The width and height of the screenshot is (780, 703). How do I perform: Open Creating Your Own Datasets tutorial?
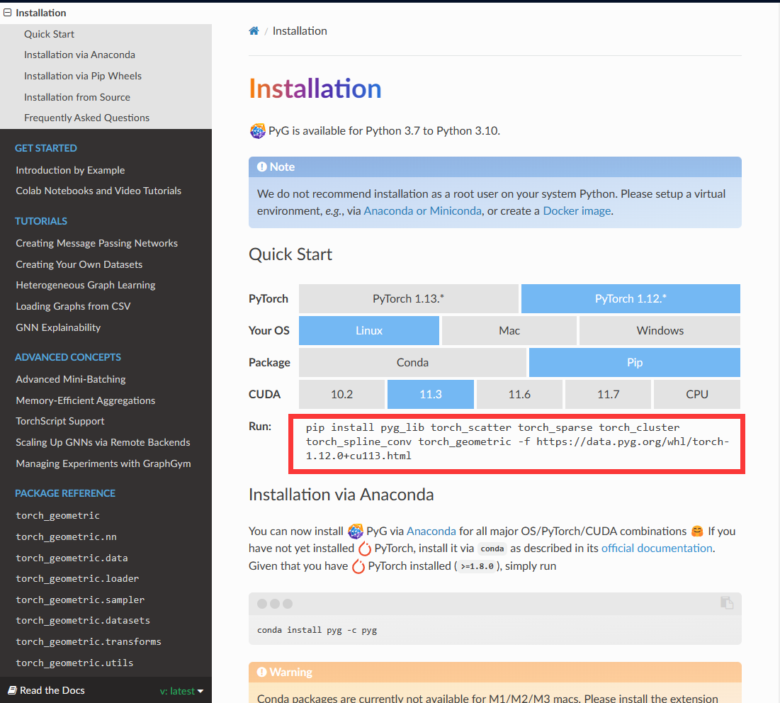coord(79,264)
